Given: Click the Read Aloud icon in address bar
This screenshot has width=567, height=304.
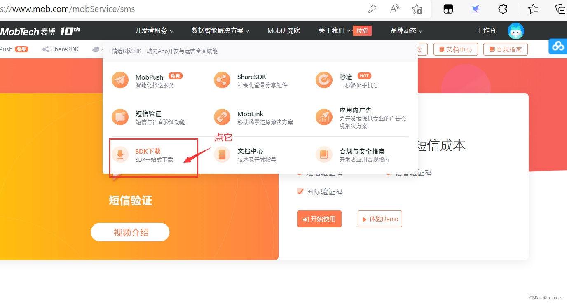Looking at the screenshot, I should [395, 9].
